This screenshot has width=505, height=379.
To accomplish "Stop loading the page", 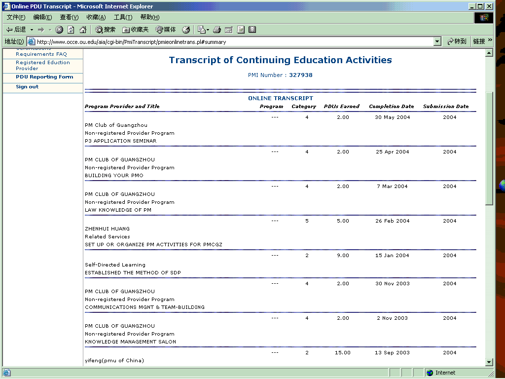I will pos(59,30).
